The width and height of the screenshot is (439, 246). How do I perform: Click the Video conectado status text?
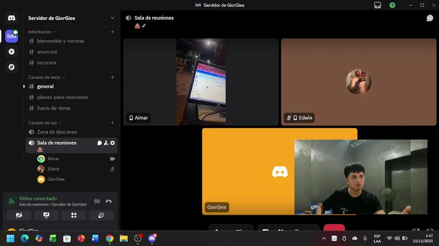(38, 199)
